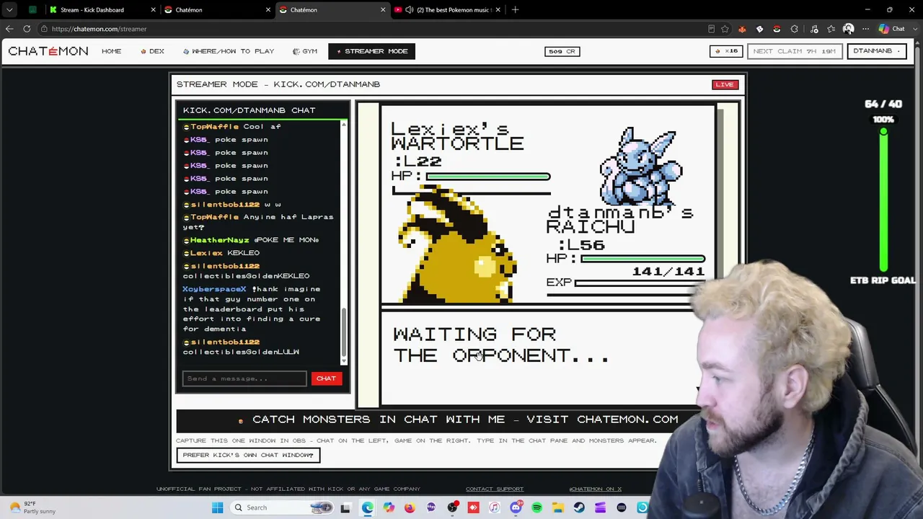The image size is (923, 519).
Task: Click the chat panel scrollbar thumb
Action: [344, 332]
